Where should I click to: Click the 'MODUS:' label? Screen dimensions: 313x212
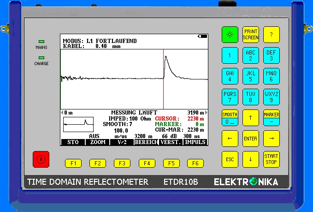click(73, 41)
